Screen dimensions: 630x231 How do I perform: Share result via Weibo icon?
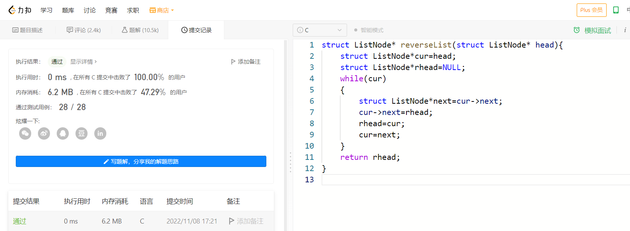pos(44,133)
